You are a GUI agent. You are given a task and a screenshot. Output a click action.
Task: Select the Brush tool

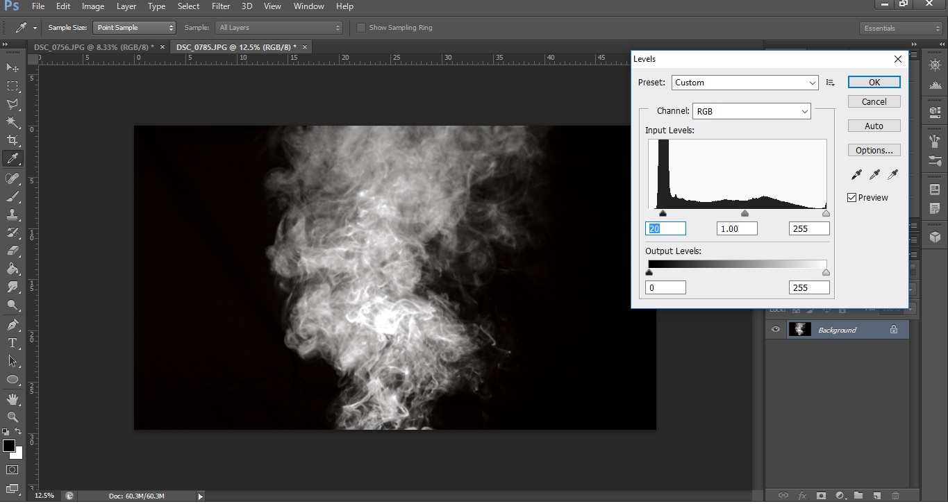pos(13,196)
